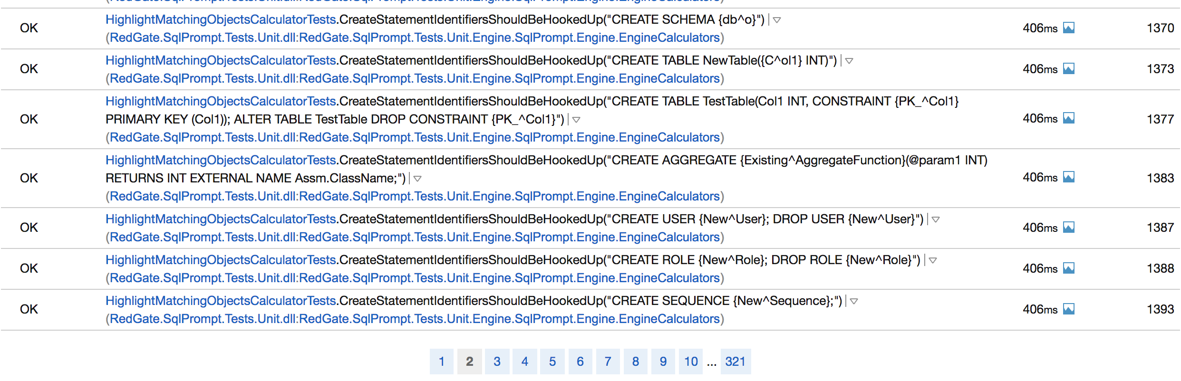Go to page 3 of test results
1181x381 pixels.
tap(497, 362)
